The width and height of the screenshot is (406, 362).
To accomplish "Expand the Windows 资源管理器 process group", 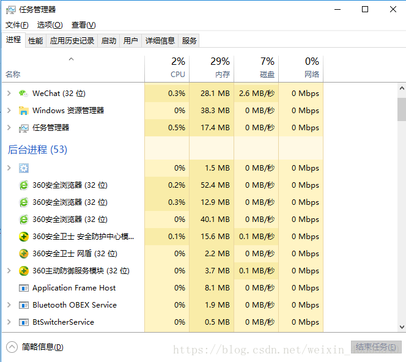I will 9,111.
